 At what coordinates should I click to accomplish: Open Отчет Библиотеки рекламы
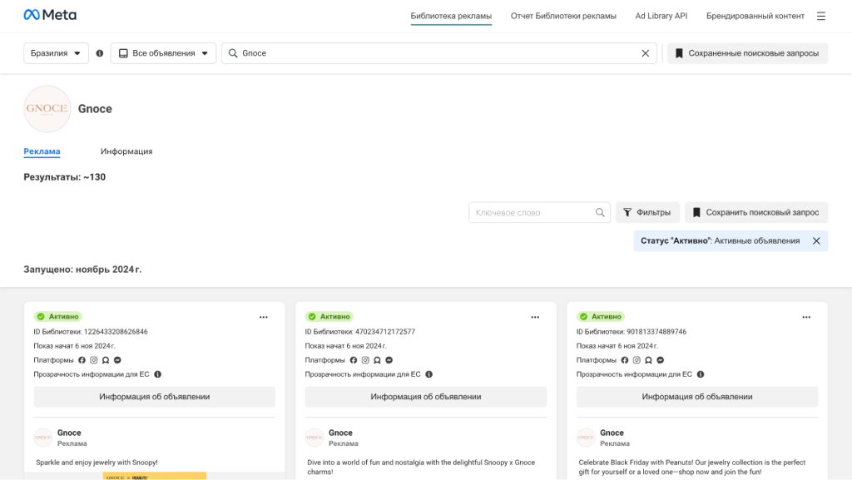pos(563,17)
